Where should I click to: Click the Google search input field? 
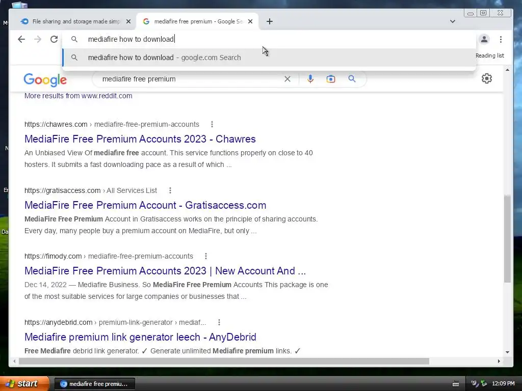pyautogui.click(x=190, y=79)
